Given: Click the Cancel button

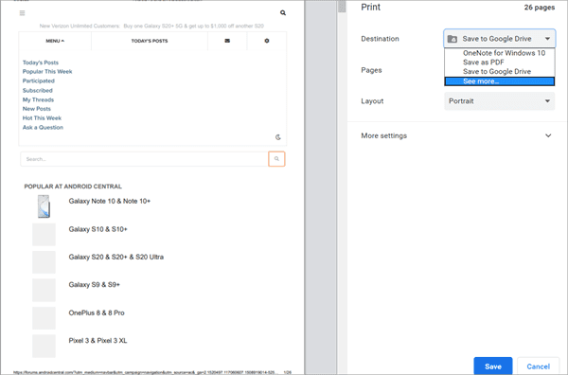Looking at the screenshot, I should pyautogui.click(x=538, y=366).
